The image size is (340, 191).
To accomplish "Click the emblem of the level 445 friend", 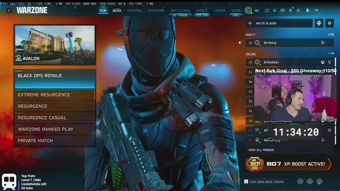I will (257, 130).
